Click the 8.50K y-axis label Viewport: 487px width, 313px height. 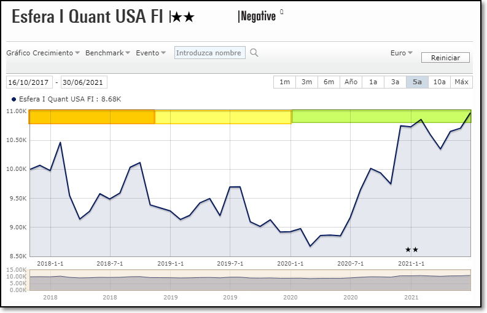[x=17, y=256]
